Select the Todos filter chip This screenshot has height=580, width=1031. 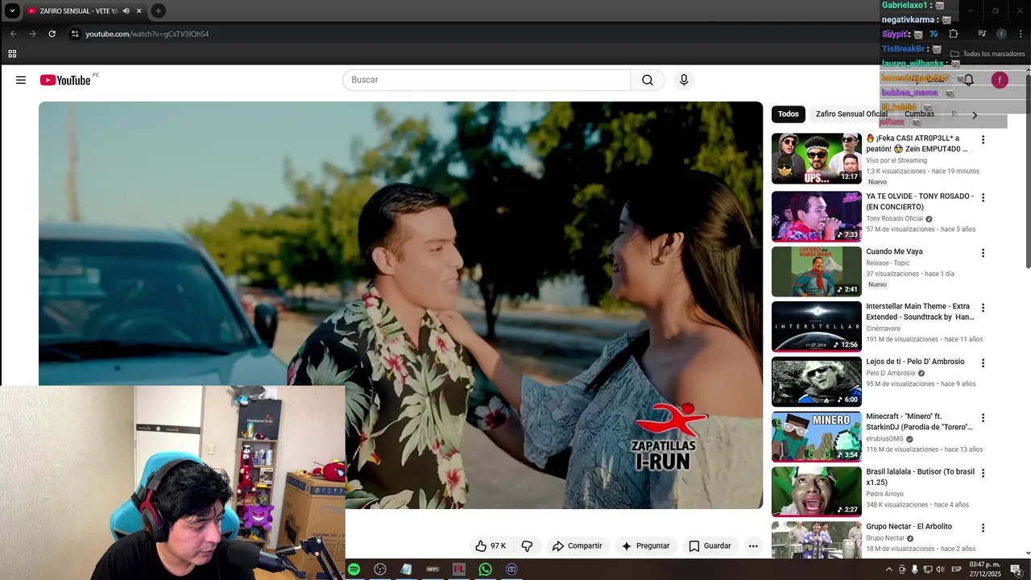[x=789, y=114]
